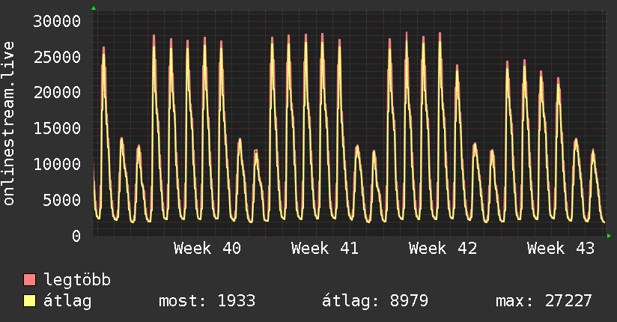
Task: Click the onlinestream.live vertical axis title
Action: coord(8,124)
